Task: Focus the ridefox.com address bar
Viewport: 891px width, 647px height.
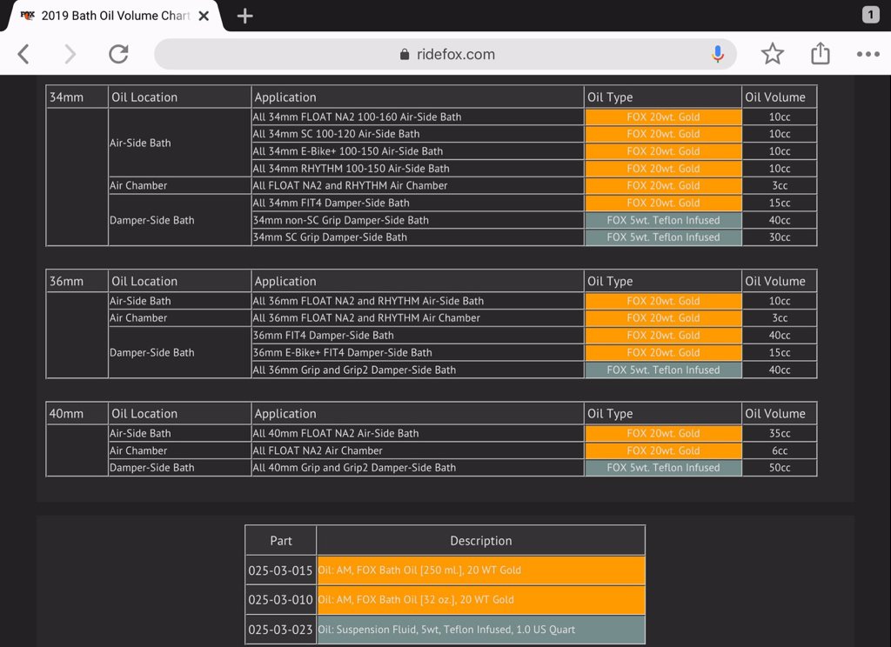Action: pos(446,54)
